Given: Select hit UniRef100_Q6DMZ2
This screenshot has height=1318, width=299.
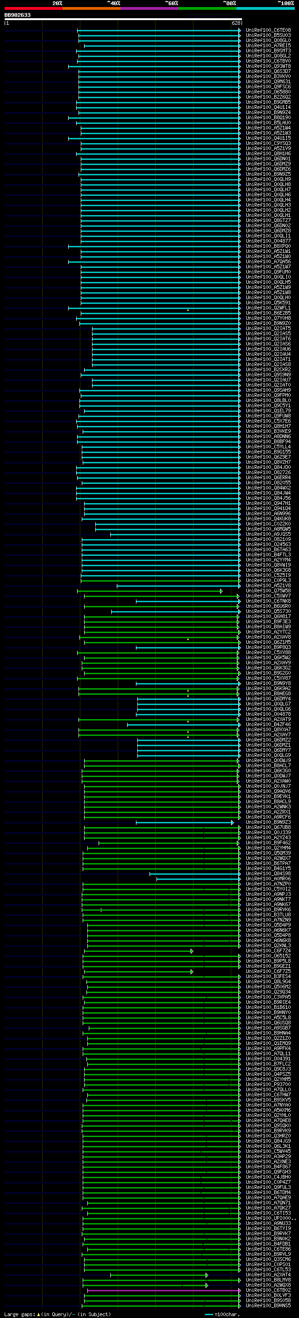Looking at the screenshot, I should [x=268, y=740].
